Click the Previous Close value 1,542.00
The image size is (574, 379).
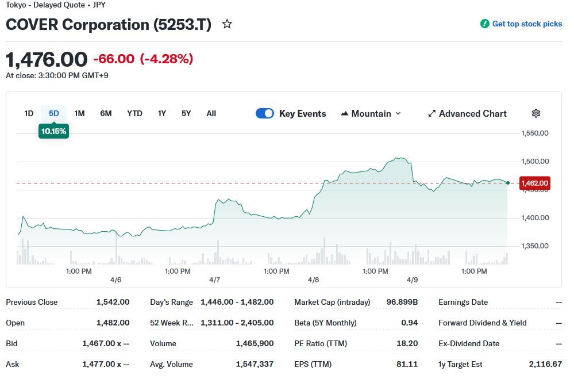point(113,303)
